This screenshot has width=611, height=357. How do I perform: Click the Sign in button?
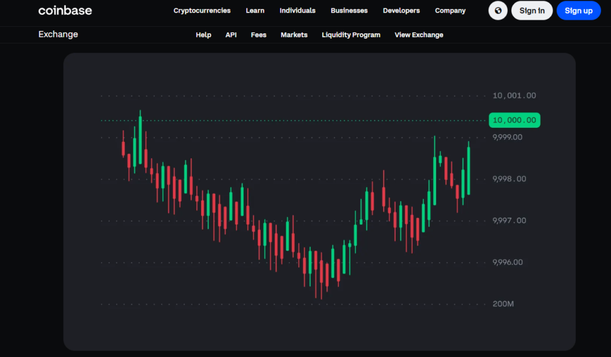click(x=532, y=11)
